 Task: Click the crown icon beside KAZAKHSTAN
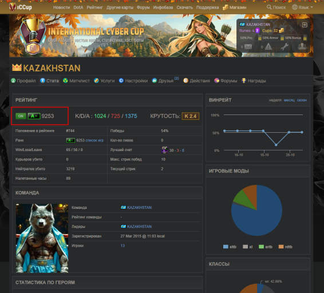(17, 68)
